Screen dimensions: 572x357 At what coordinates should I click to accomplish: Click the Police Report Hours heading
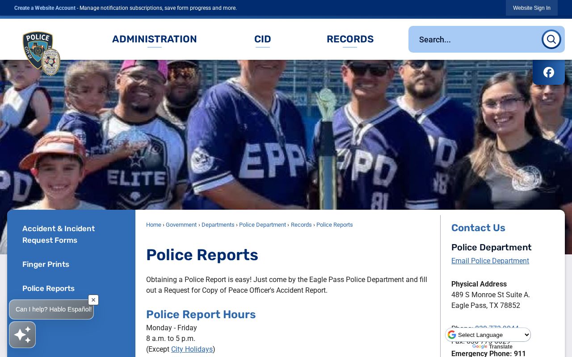click(x=201, y=315)
